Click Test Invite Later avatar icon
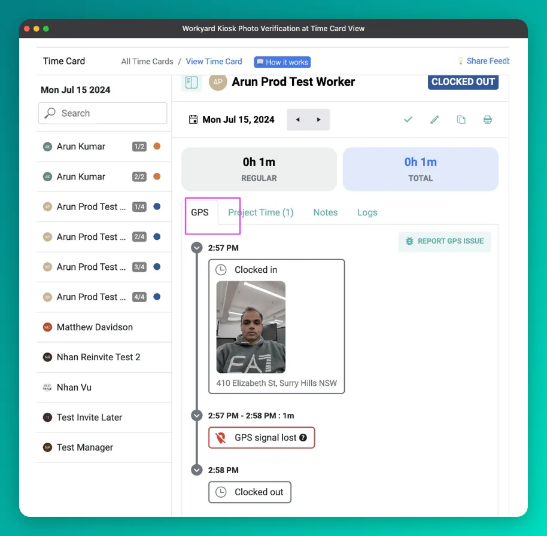Viewport: 547px width, 536px height. click(47, 417)
